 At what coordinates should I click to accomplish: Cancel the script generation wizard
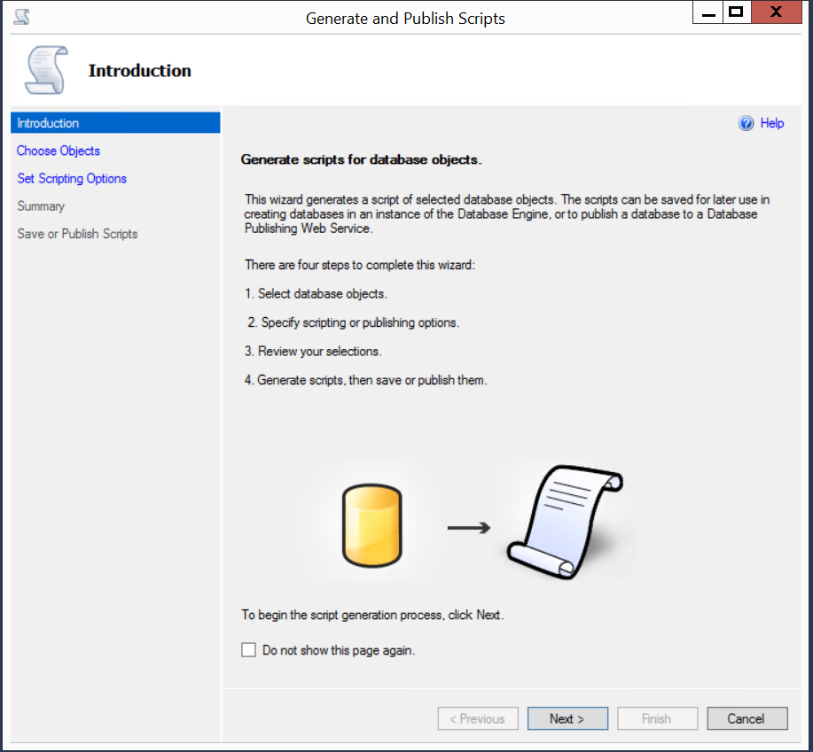coord(745,718)
